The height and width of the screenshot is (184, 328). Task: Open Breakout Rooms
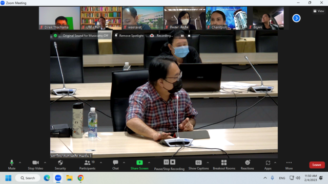click(x=224, y=165)
